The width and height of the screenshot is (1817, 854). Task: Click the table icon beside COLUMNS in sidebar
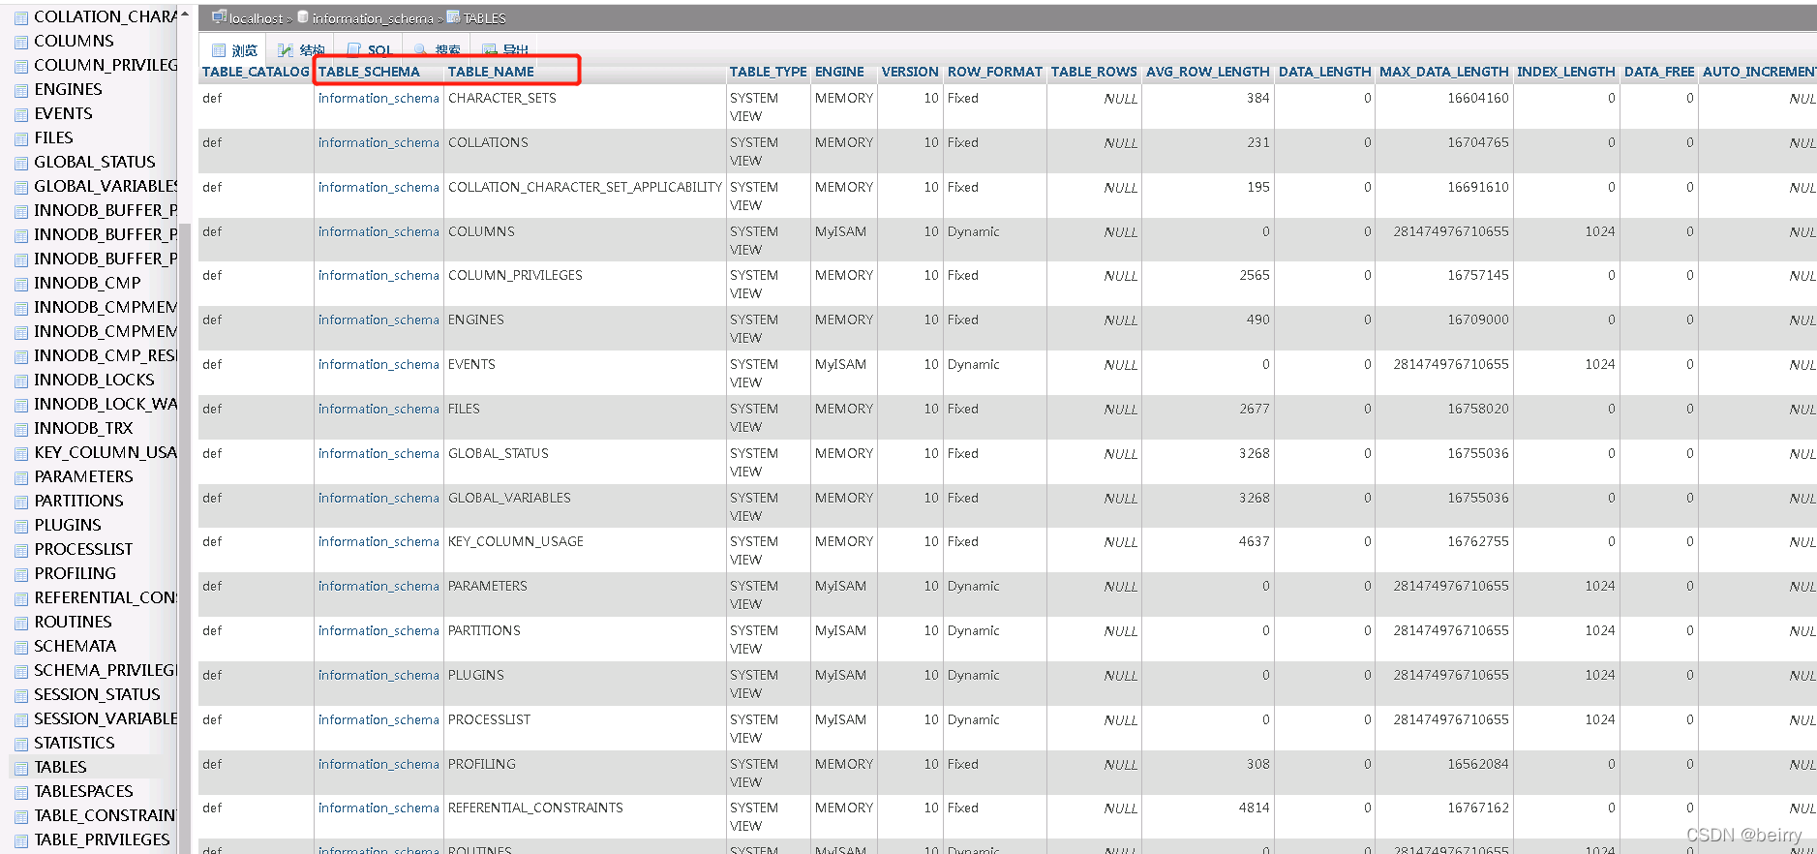pos(21,42)
